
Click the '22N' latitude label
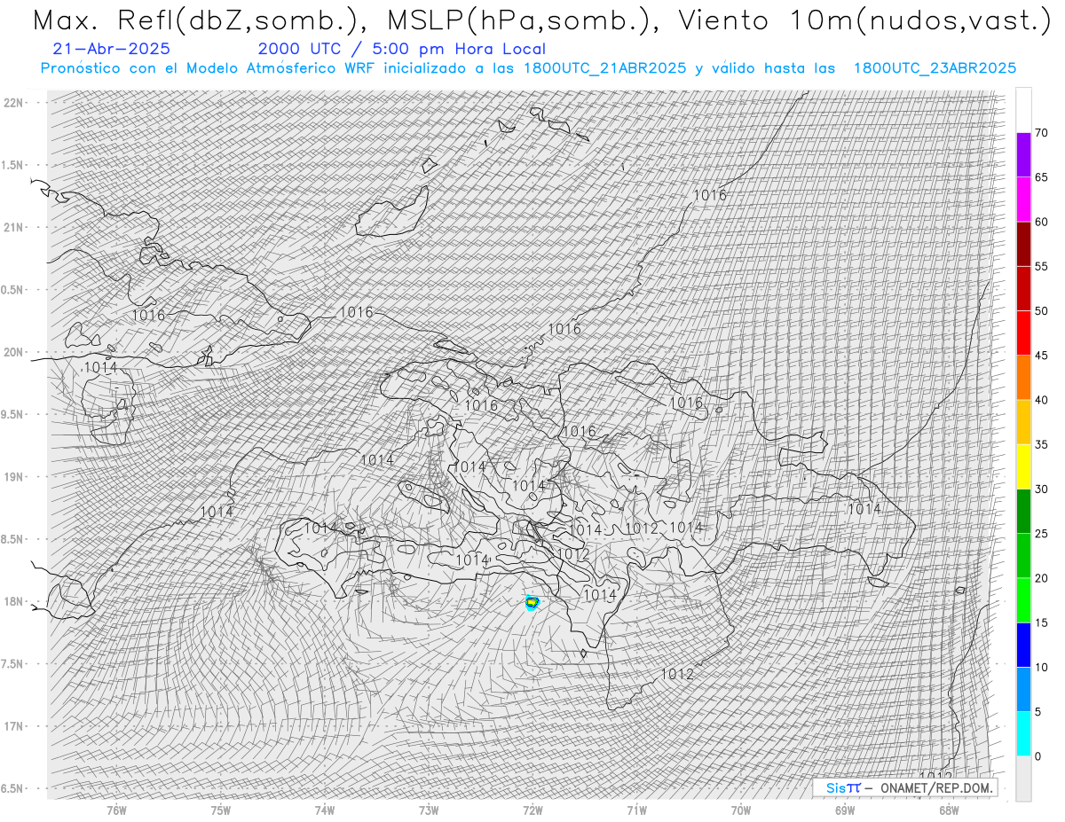pyautogui.click(x=14, y=103)
